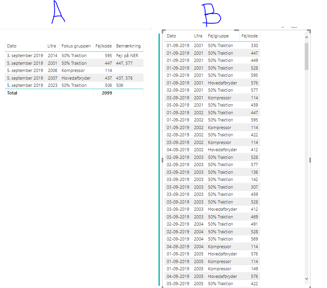Click '3. september 2019' cell in table A
The height and width of the screenshot is (288, 327).
pos(25,56)
